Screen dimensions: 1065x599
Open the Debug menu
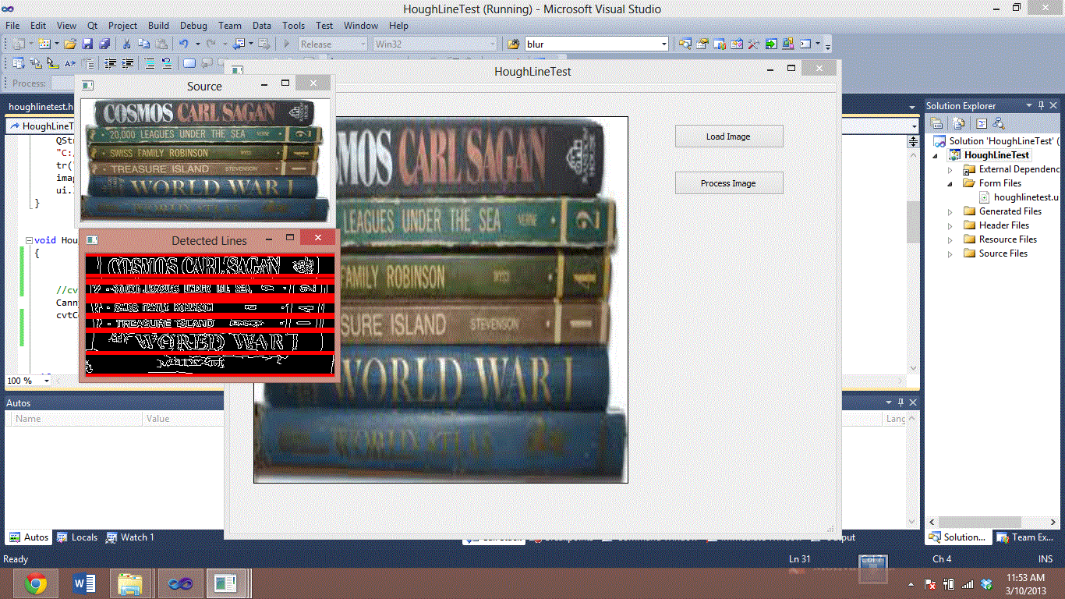tap(193, 26)
